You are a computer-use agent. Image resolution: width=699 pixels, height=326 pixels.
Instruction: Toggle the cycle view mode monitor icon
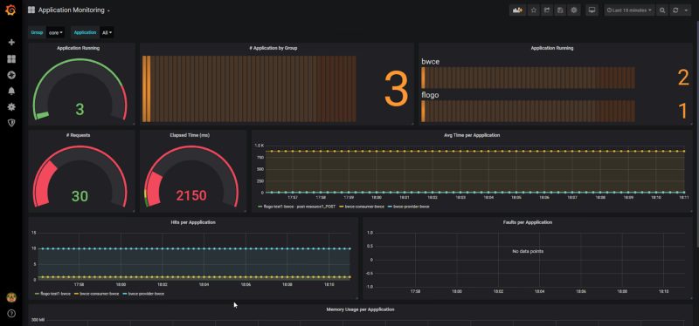(x=592, y=10)
